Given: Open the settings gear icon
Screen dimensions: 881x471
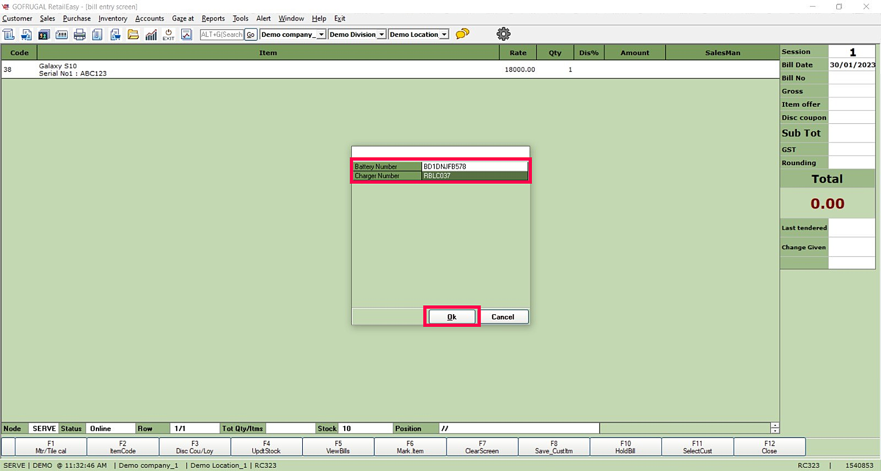Looking at the screenshot, I should [x=503, y=34].
